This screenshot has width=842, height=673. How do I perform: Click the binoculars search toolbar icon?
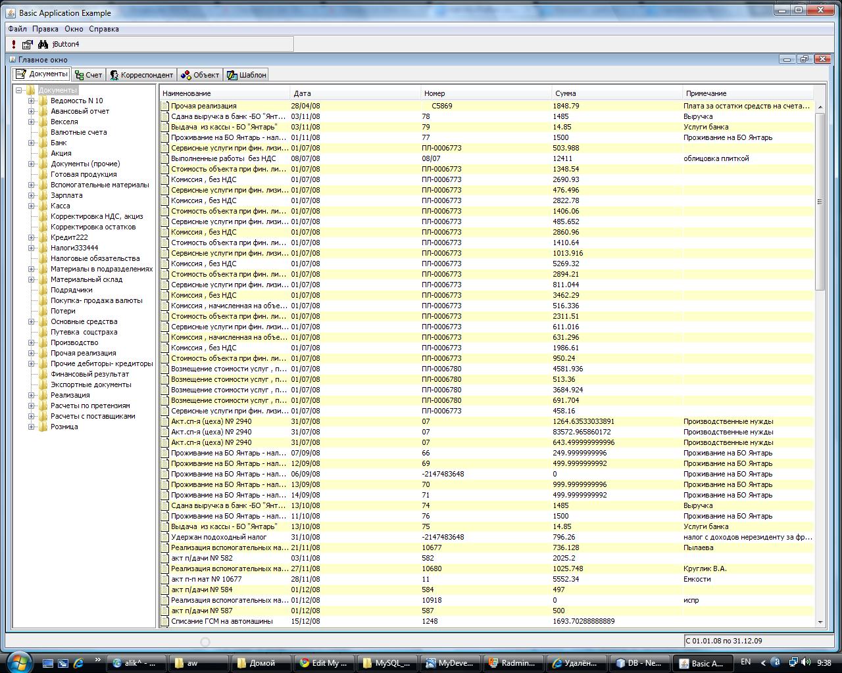43,44
